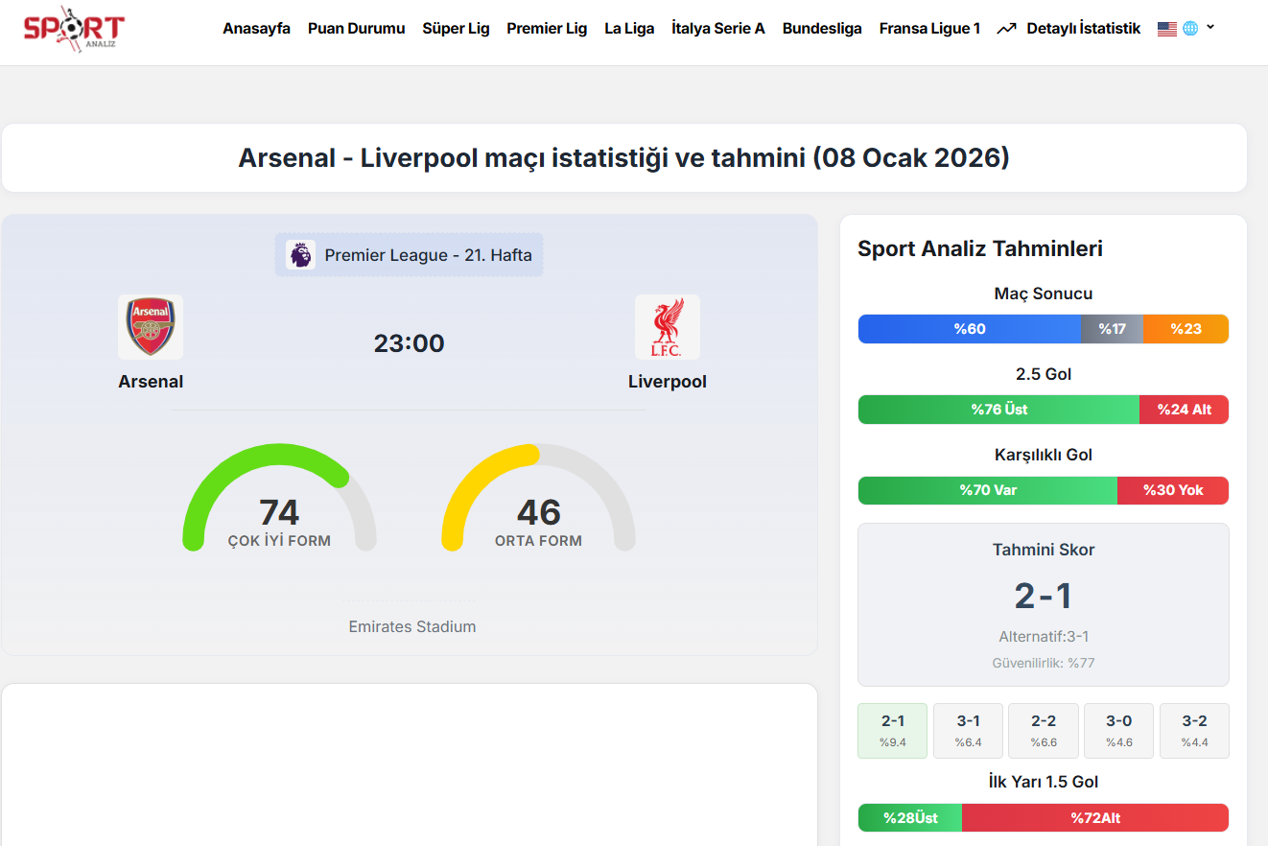Open Detaylı İstatistik link

point(1084,29)
